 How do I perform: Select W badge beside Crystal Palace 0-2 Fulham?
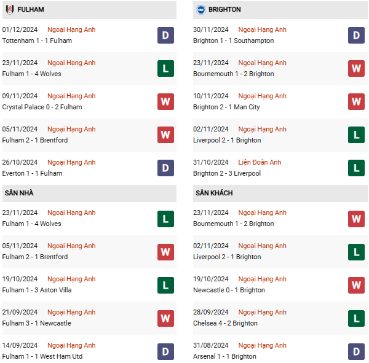tap(165, 102)
